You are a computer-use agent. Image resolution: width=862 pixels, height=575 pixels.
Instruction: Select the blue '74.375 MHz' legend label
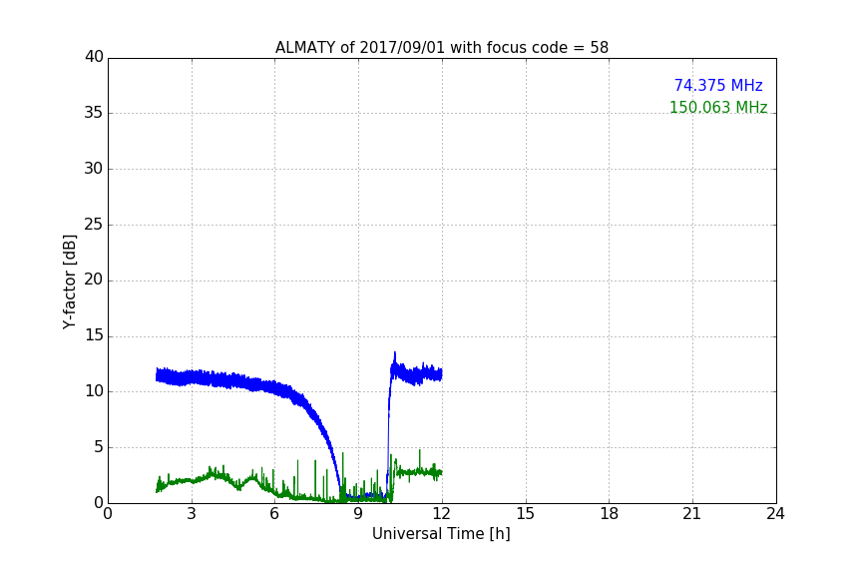[x=718, y=85]
